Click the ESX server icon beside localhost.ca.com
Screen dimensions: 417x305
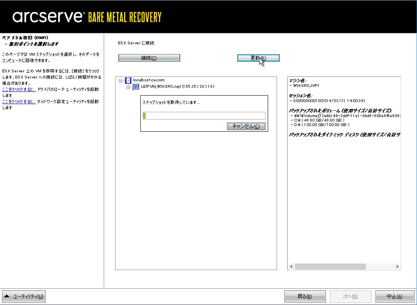[x=128, y=80]
